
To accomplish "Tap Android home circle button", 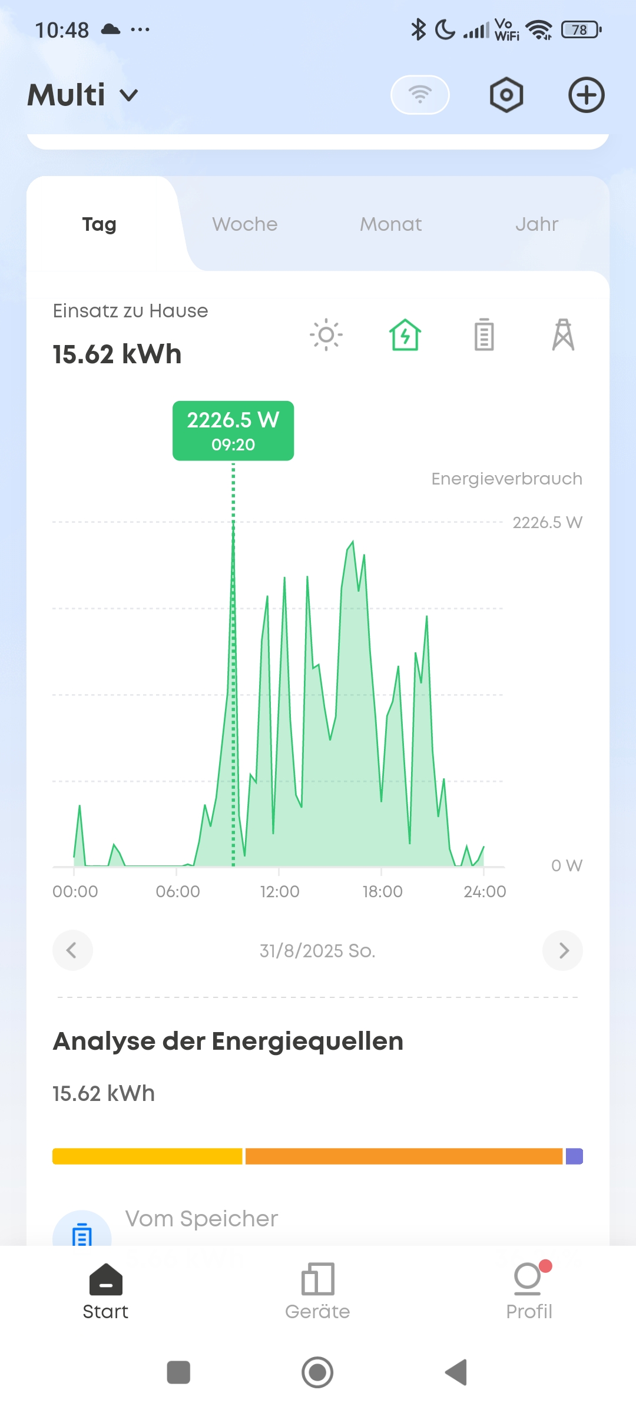I will (x=317, y=1372).
